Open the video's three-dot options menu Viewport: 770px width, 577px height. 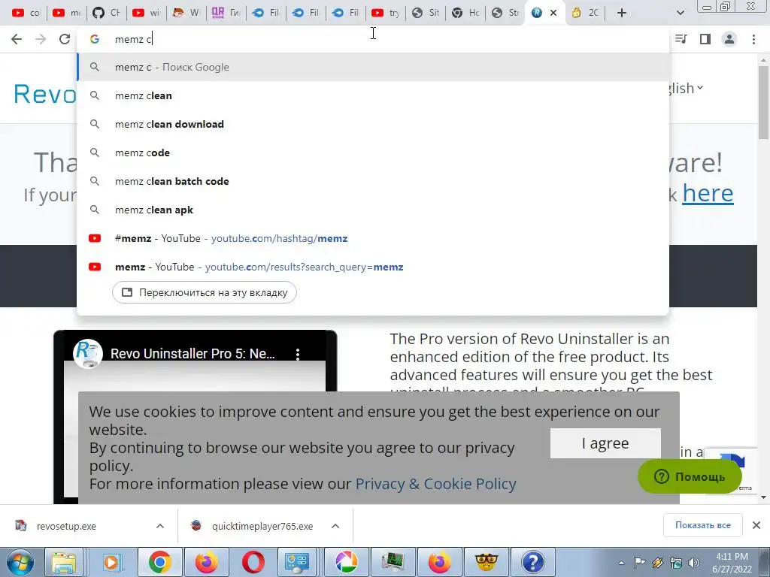pos(298,355)
